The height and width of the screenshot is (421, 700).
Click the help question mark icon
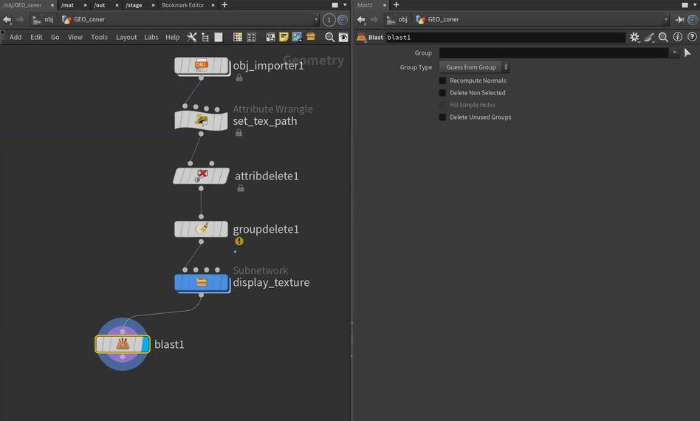pos(692,37)
